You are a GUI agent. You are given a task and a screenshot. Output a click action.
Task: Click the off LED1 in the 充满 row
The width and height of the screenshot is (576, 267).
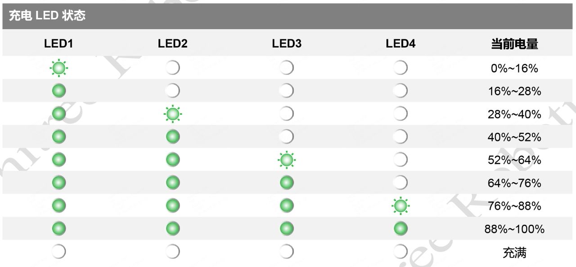[x=58, y=252]
